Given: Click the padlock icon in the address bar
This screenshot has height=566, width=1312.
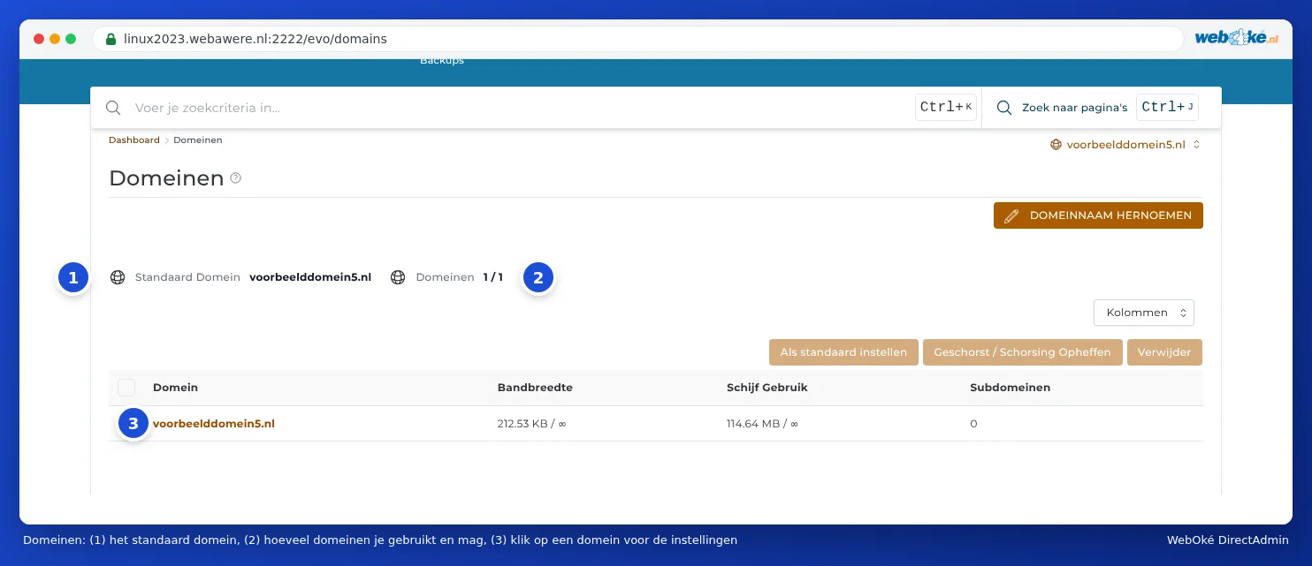Looking at the screenshot, I should [111, 39].
